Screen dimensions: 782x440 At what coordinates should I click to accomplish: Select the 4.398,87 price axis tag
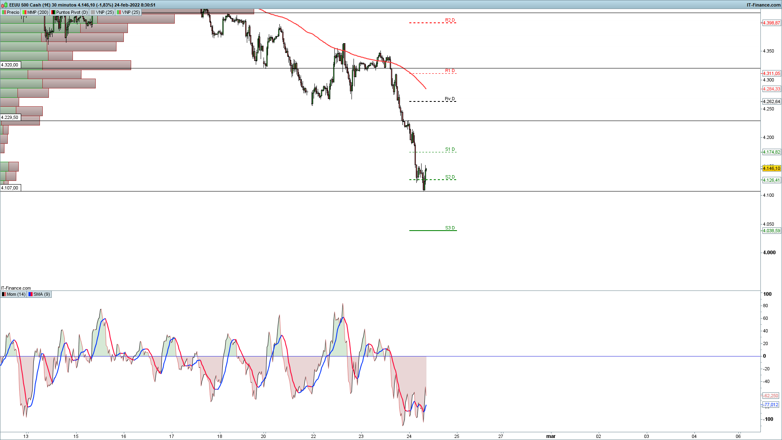[x=771, y=23]
